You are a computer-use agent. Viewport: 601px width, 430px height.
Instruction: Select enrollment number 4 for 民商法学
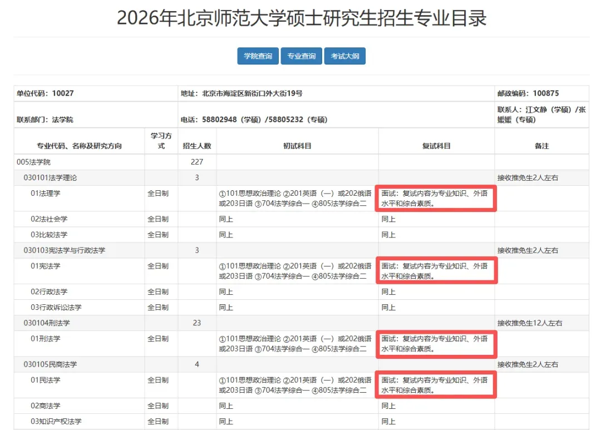point(197,364)
